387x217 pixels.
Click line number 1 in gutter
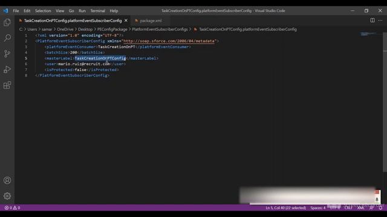click(x=26, y=36)
